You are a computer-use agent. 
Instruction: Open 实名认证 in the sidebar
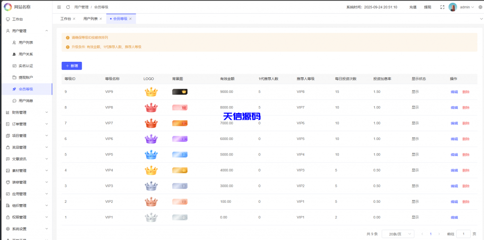coord(26,66)
